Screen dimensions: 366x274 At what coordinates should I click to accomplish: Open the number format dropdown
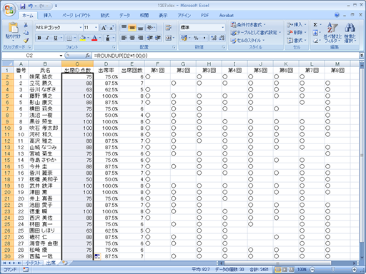click(x=223, y=28)
